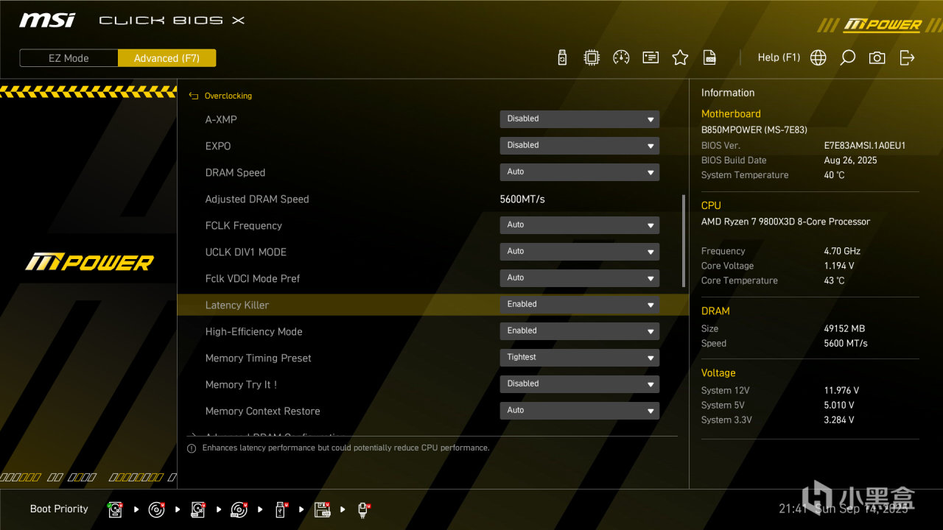Expand the DRAM Speed dropdown
The width and height of the screenshot is (943, 530).
click(x=580, y=172)
